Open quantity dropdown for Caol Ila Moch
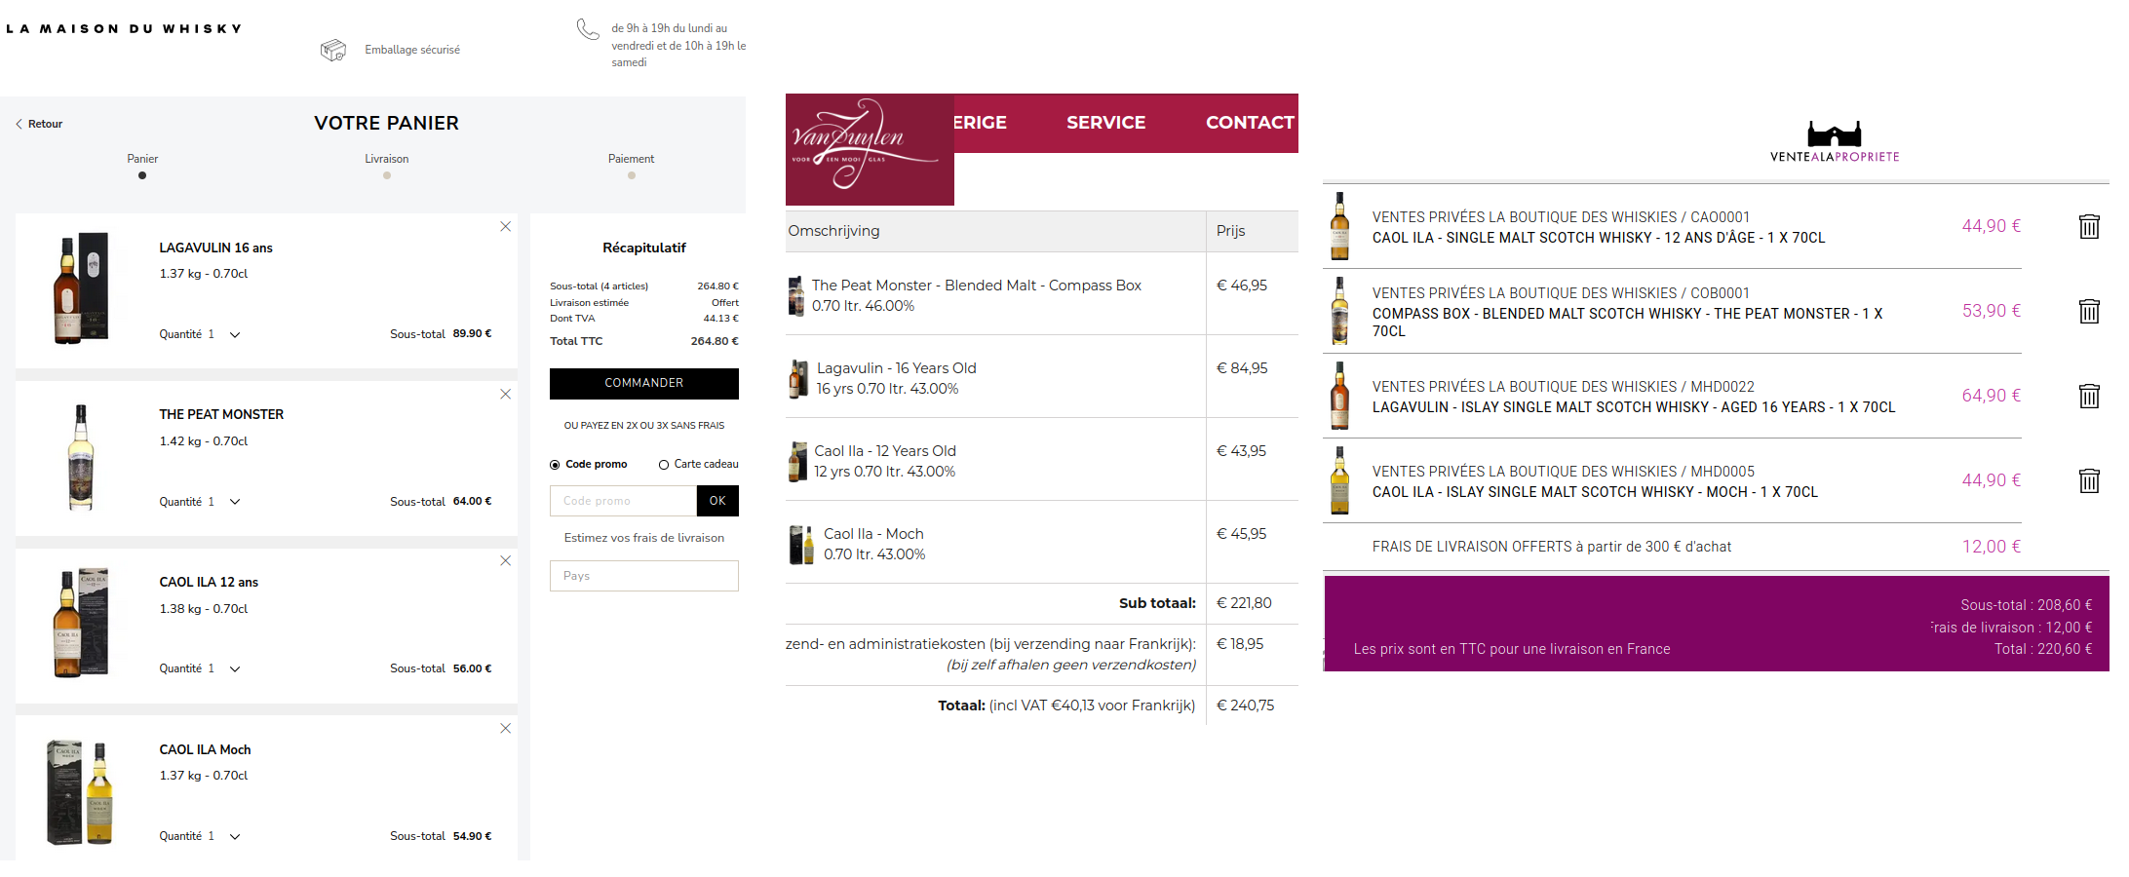Viewport: 2129px width, 877px height. [235, 836]
